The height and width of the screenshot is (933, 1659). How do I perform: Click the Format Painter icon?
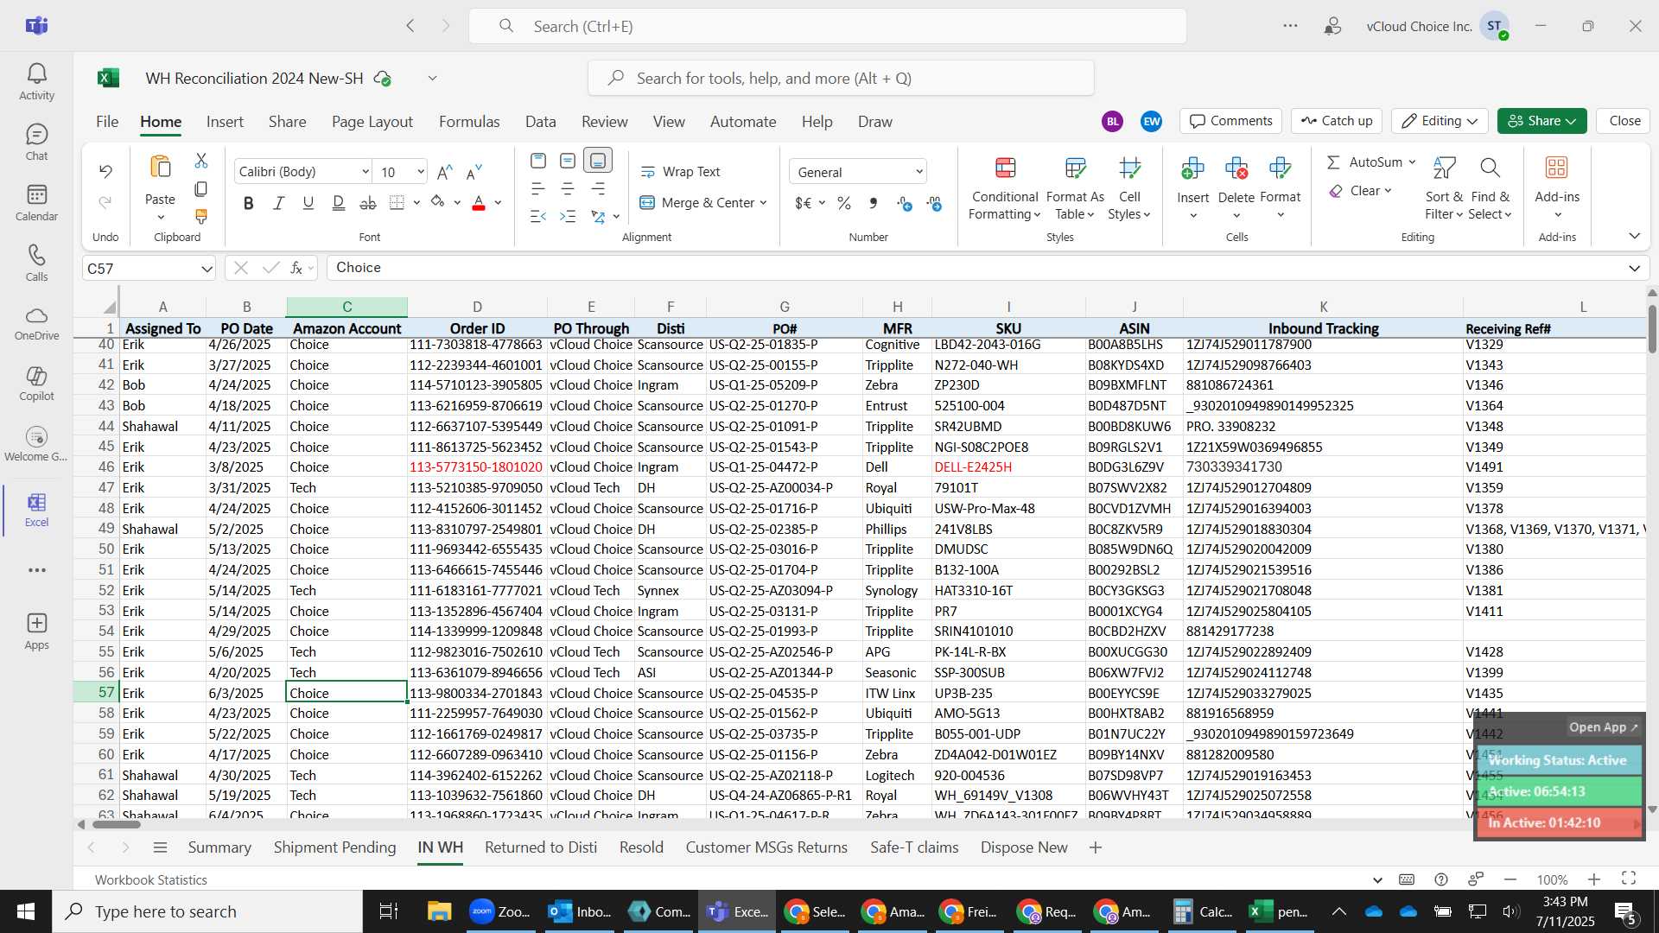point(201,216)
